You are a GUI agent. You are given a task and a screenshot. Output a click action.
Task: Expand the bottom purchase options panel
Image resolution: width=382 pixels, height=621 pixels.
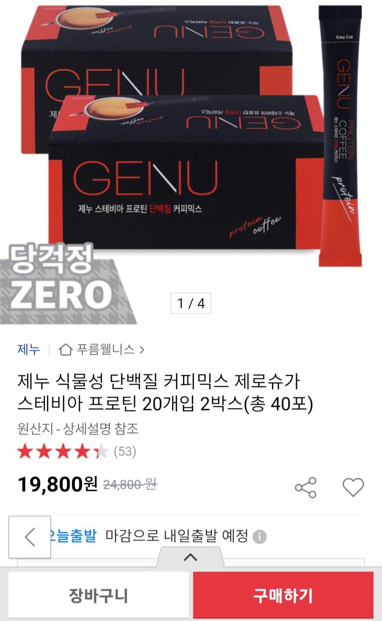pos(191,557)
